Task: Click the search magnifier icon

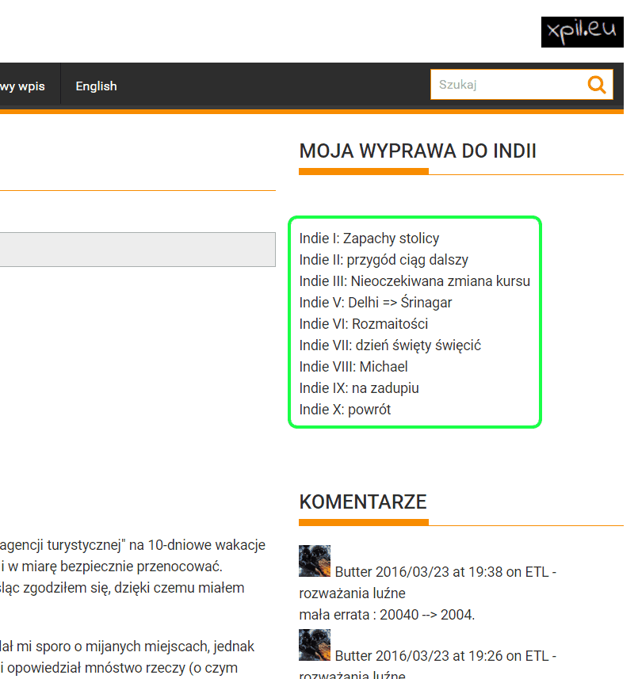Action: pos(596,84)
